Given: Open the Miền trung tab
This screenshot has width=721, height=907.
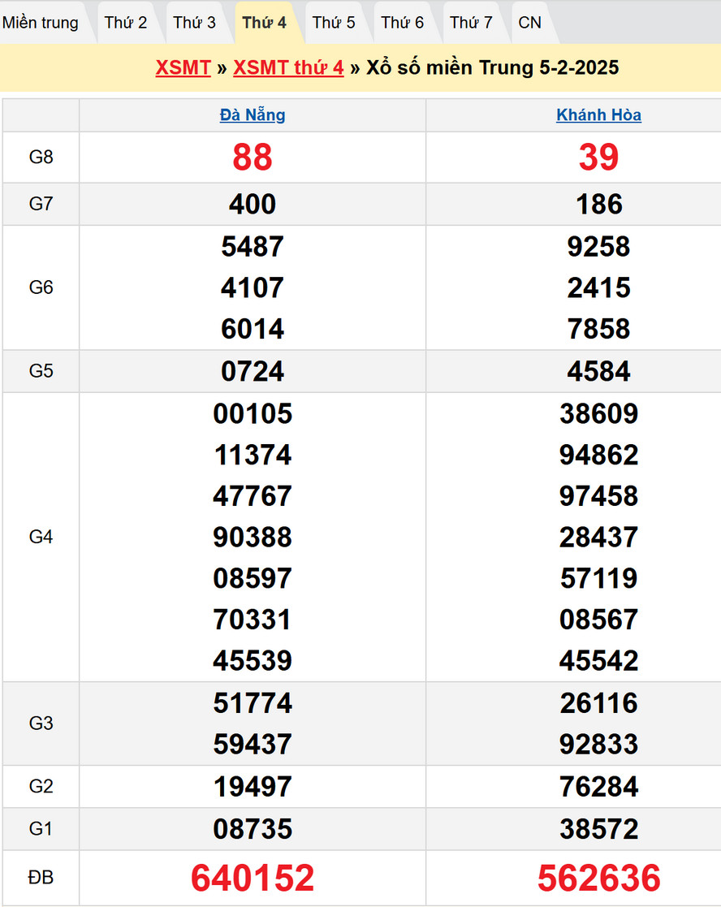Looking at the screenshot, I should 41,22.
